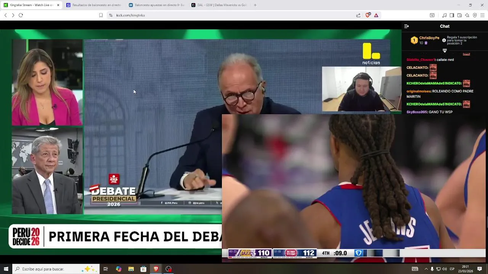
Task: Open Brave Wallet icon in toolbar
Action: pyautogui.click(x=459, y=15)
